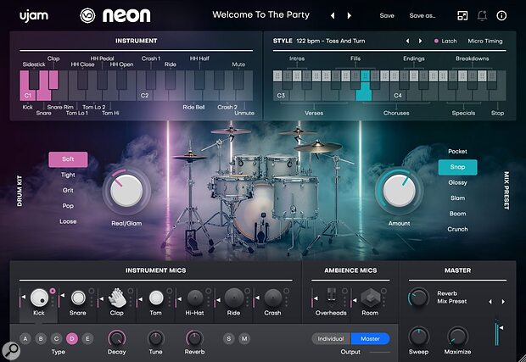
Task: Click the Master Reverb knob
Action: coord(418,298)
